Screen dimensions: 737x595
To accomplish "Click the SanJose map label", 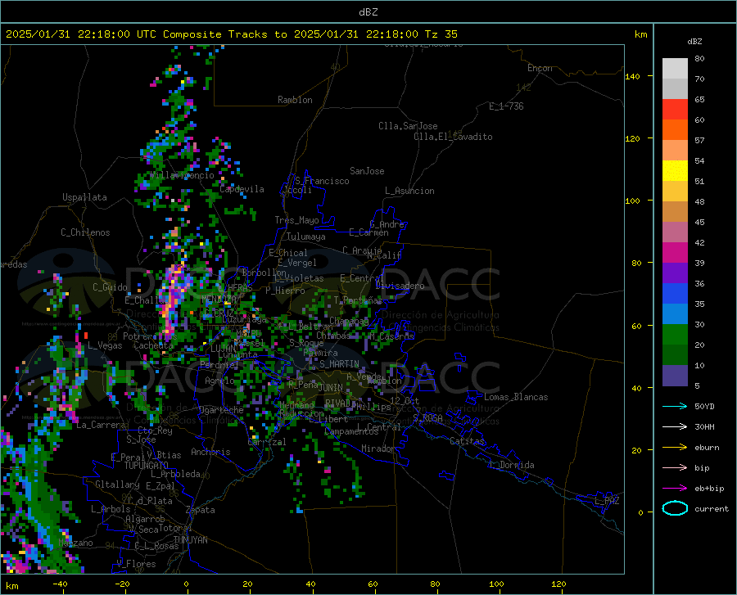I will pyautogui.click(x=367, y=171).
